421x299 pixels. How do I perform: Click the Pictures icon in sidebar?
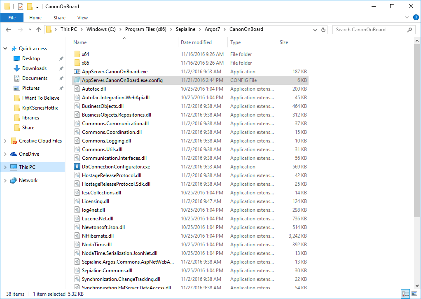tap(16, 88)
